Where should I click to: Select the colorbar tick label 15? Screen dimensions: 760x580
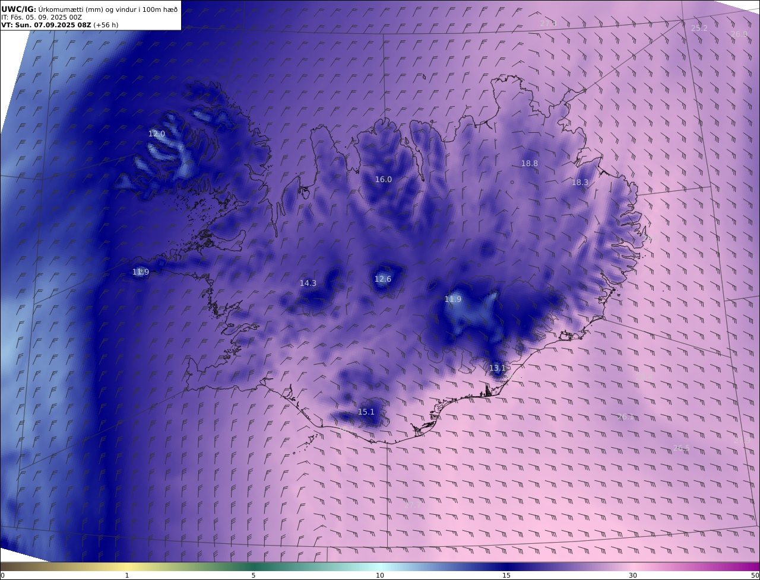coord(506,575)
